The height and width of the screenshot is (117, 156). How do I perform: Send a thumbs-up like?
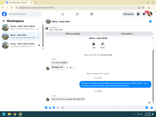tap(152, 108)
